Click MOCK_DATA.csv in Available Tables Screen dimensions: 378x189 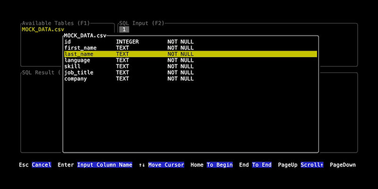pyautogui.click(x=43, y=29)
